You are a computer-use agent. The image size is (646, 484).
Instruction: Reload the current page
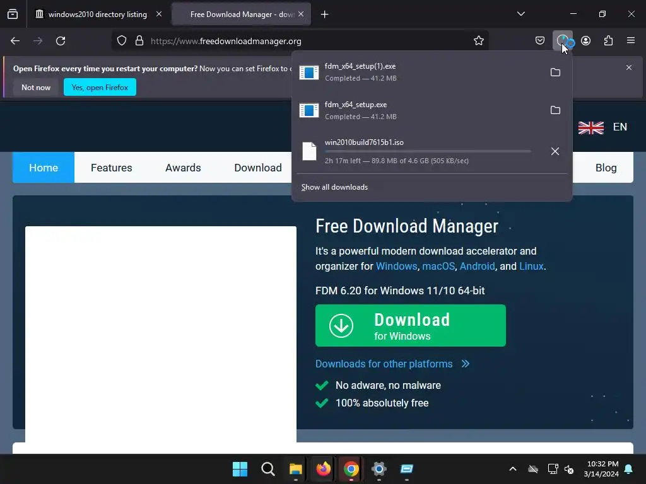click(61, 41)
